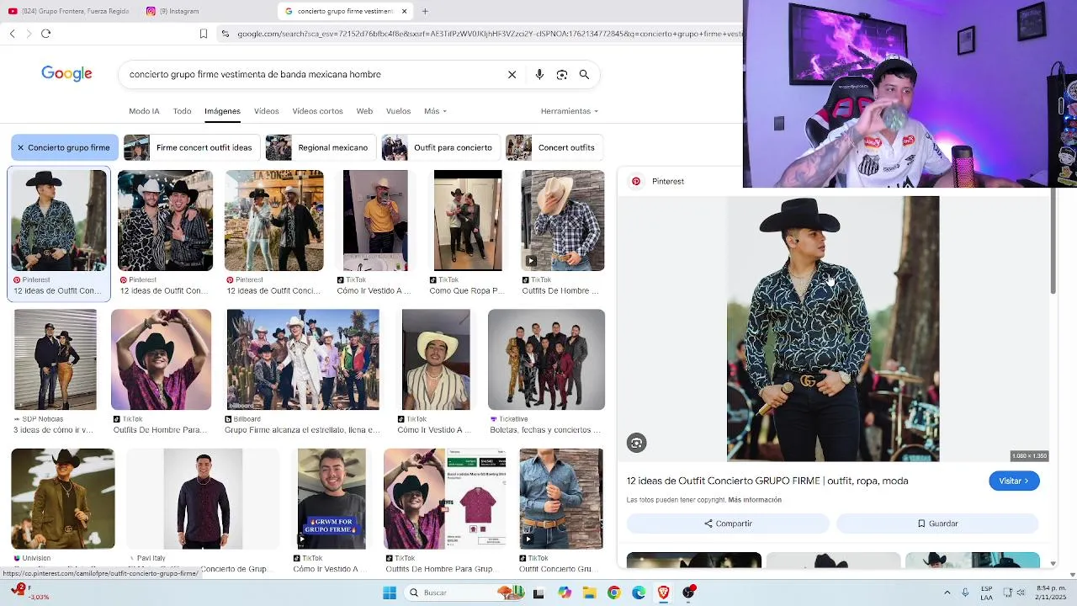Bookmark this page icon in address bar

point(204,34)
